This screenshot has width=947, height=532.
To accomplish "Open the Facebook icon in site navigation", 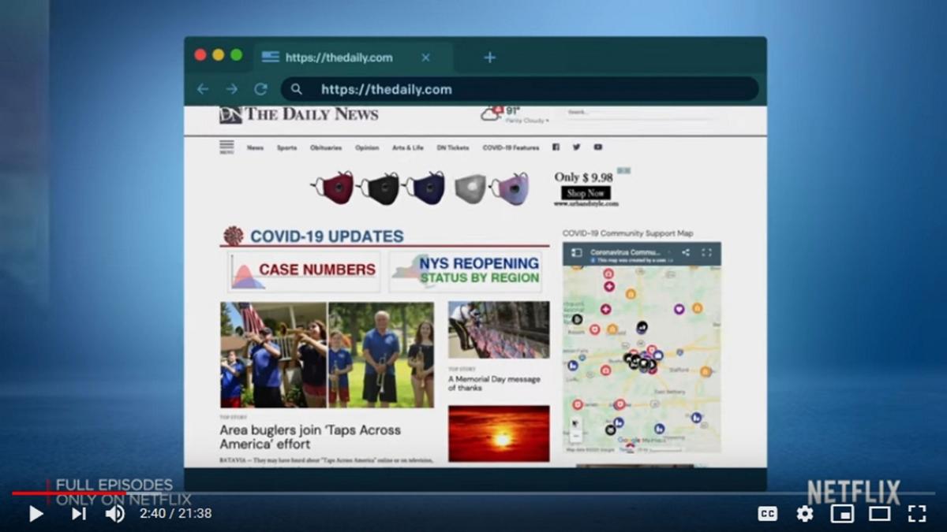I will point(556,147).
